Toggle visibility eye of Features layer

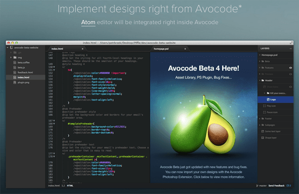click(x=291, y=68)
